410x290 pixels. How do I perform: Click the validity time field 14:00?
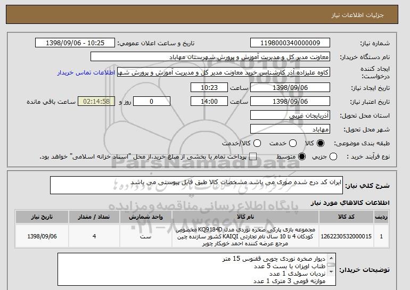[209, 102]
